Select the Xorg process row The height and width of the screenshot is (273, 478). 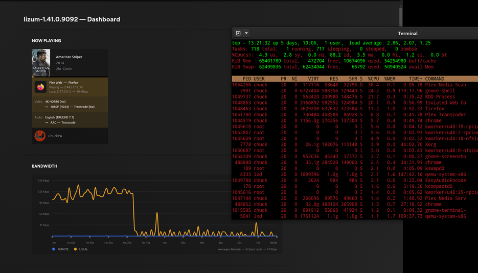(x=355, y=144)
